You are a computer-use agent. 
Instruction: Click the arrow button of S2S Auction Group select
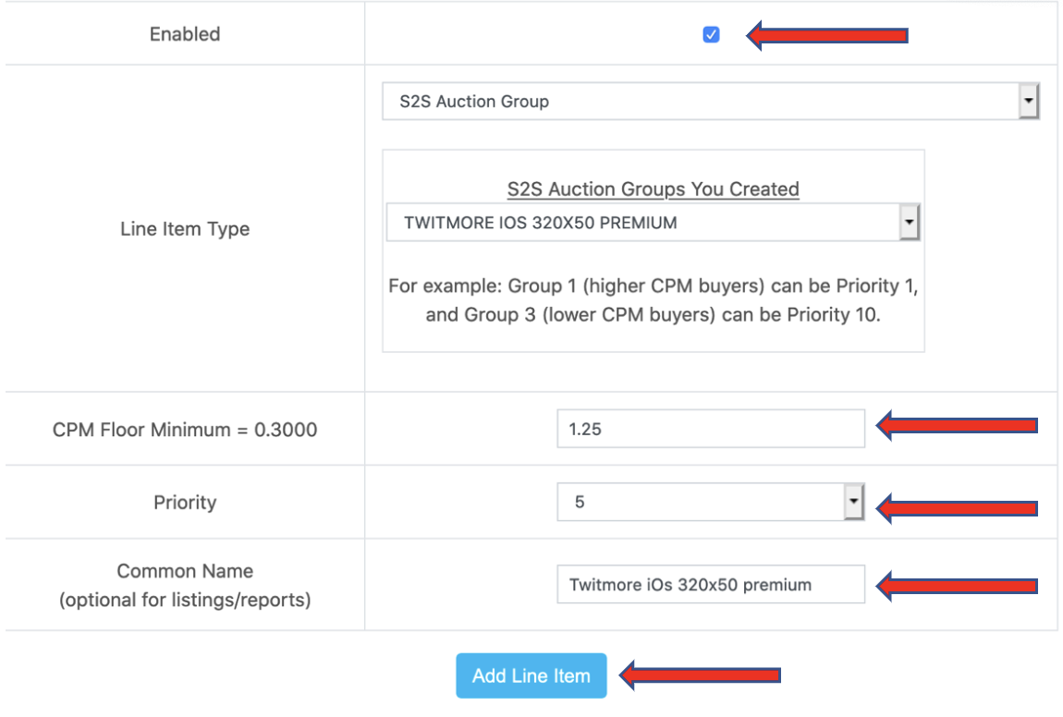point(1028,102)
